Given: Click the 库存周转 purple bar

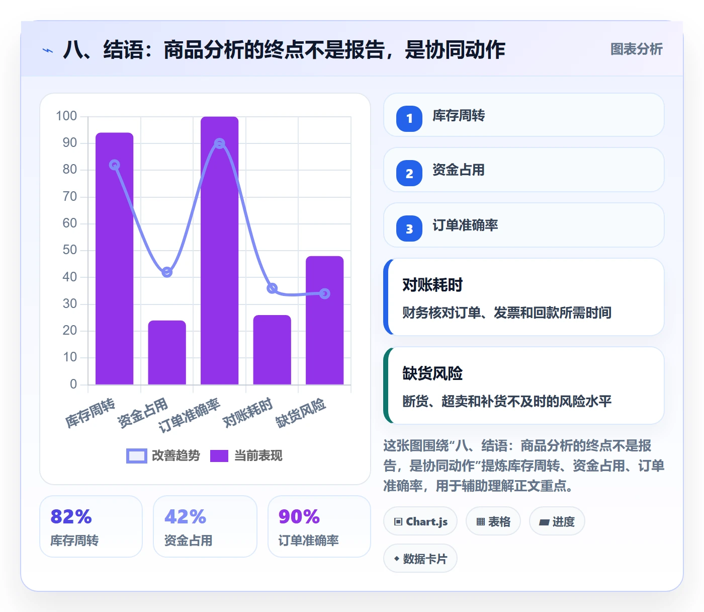Looking at the screenshot, I should click(x=115, y=259).
